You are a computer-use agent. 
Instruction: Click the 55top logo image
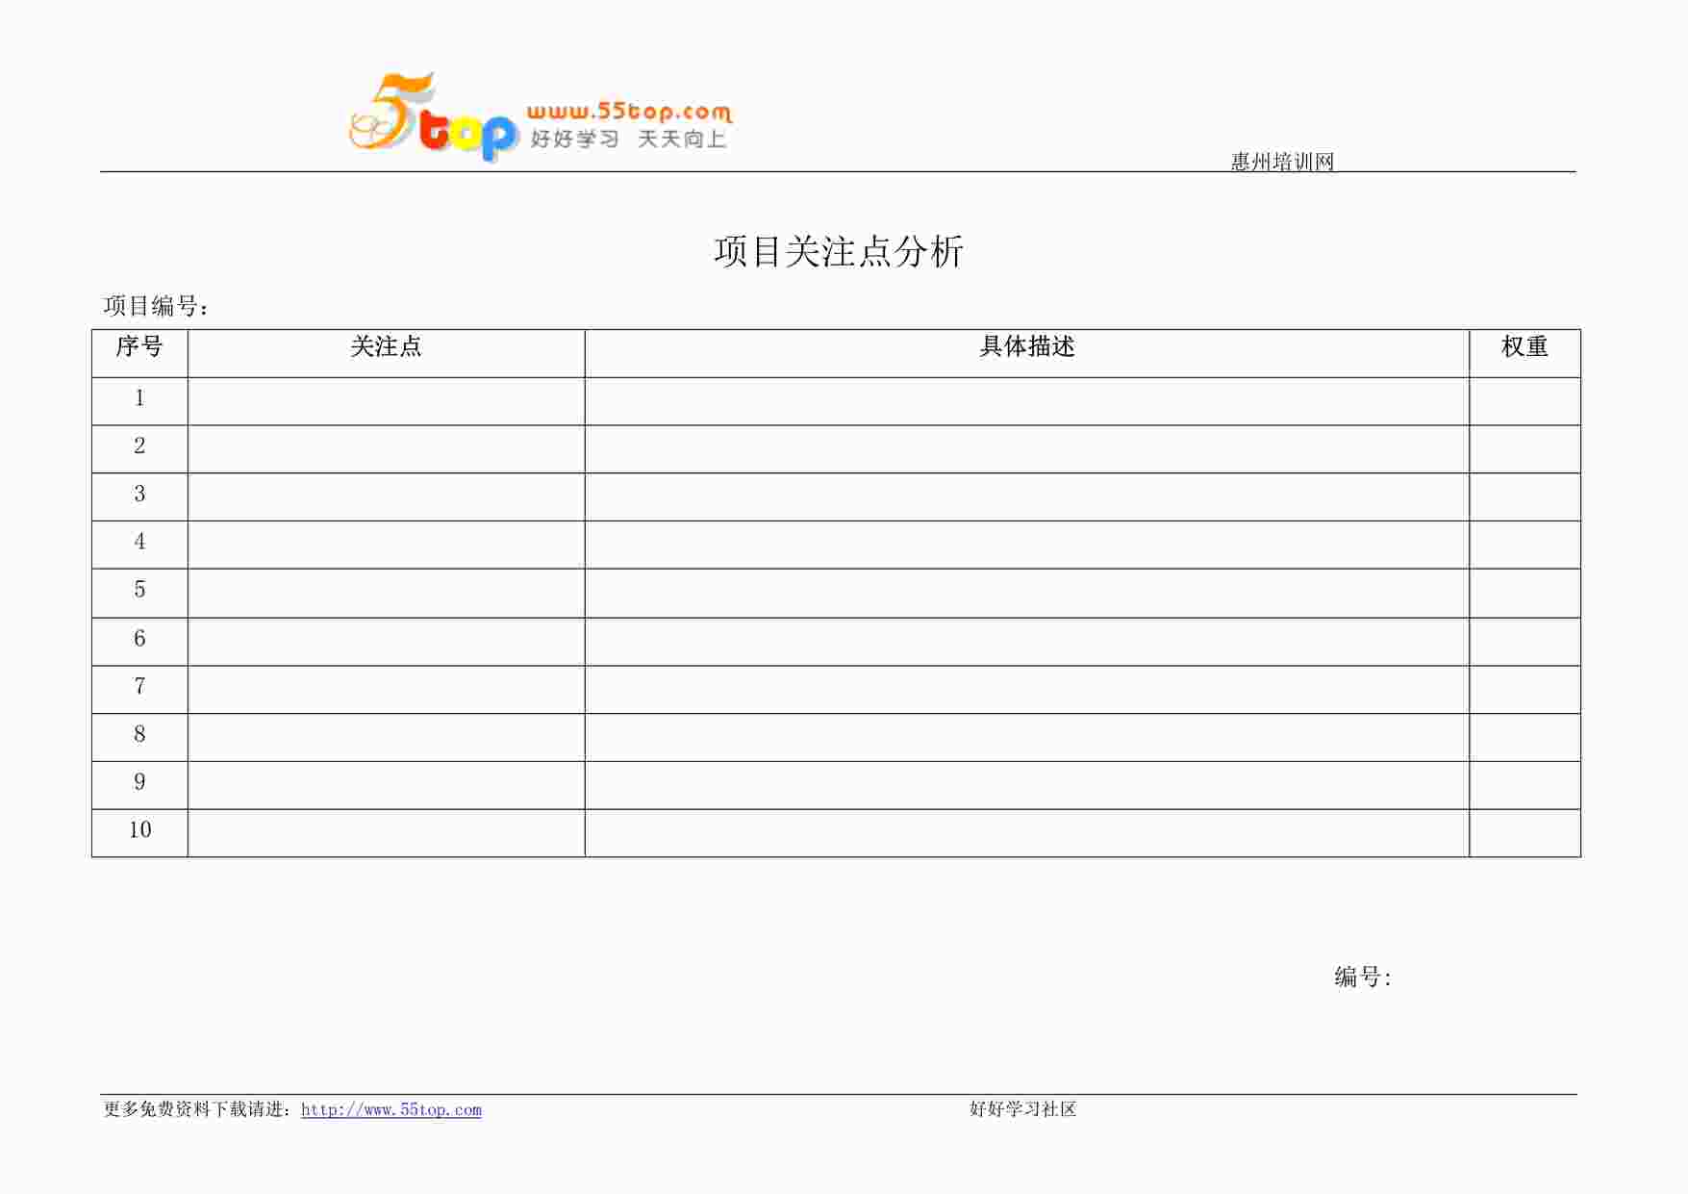click(x=540, y=117)
